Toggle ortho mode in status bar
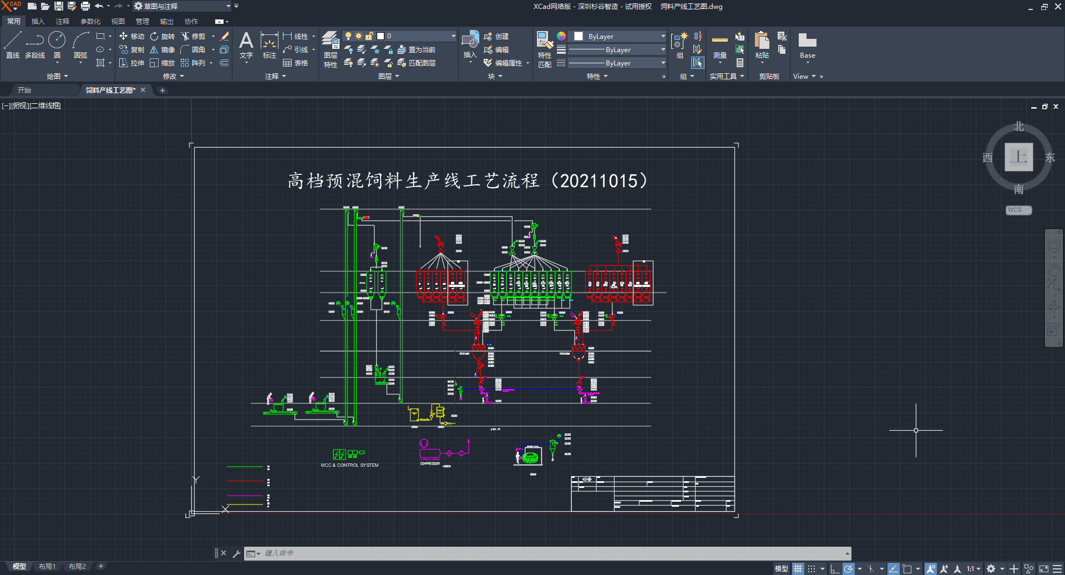 pos(834,568)
